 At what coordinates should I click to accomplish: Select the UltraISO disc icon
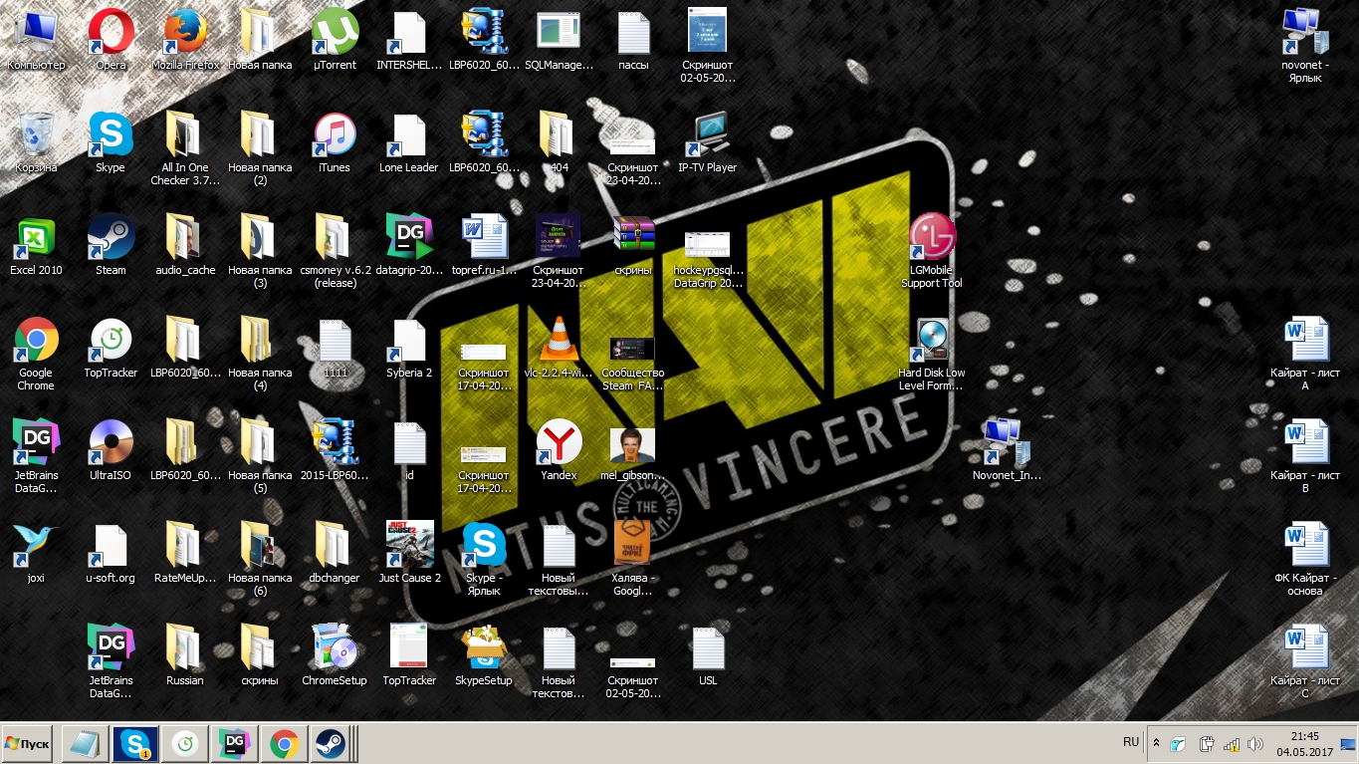111,443
